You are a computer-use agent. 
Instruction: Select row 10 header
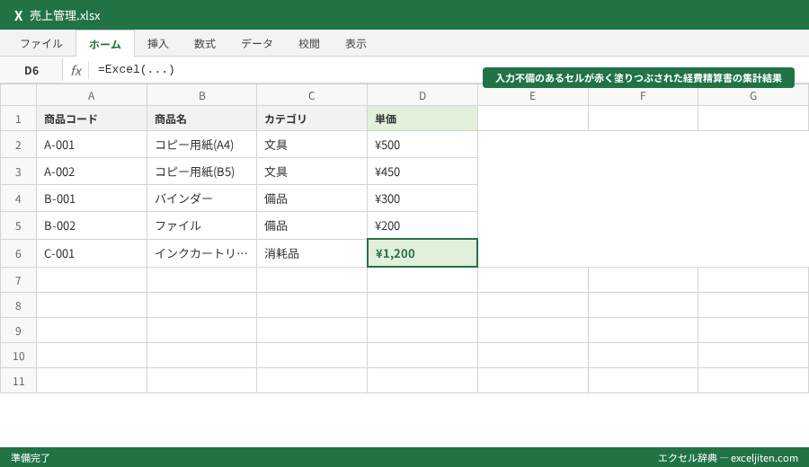(18, 355)
